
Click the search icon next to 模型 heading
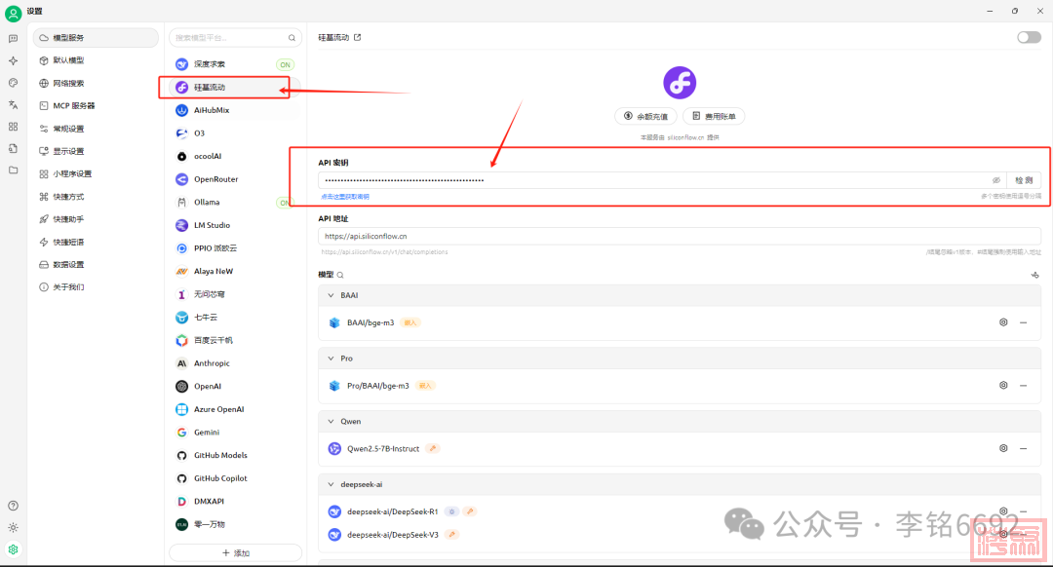(340, 276)
